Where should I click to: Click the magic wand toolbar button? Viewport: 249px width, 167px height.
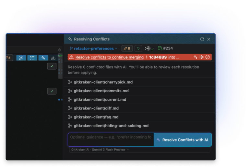[x=21, y=58]
